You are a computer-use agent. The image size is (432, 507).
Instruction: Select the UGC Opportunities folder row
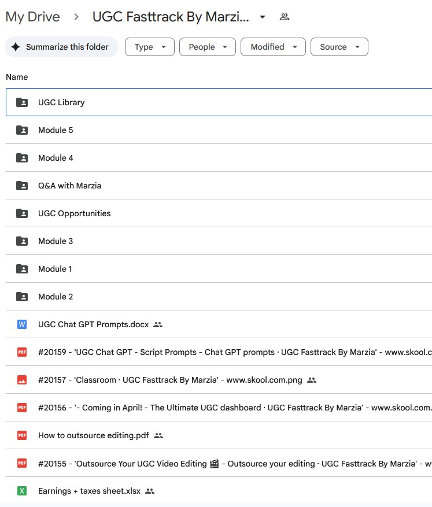point(74,213)
